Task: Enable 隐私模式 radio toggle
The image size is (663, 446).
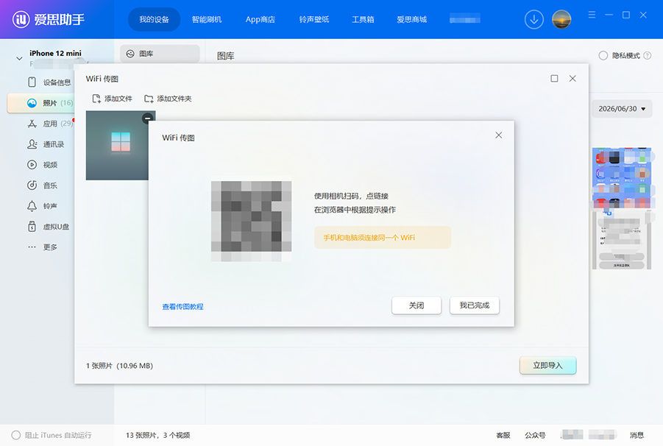Action: pos(603,55)
